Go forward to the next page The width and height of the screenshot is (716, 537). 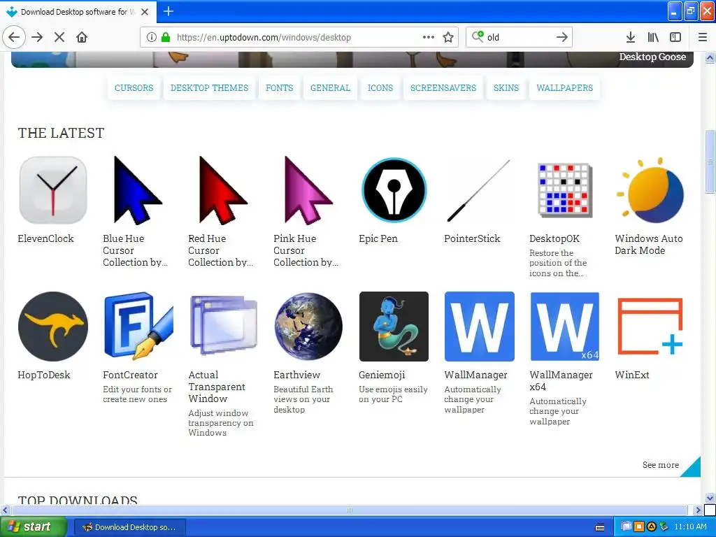tap(37, 37)
